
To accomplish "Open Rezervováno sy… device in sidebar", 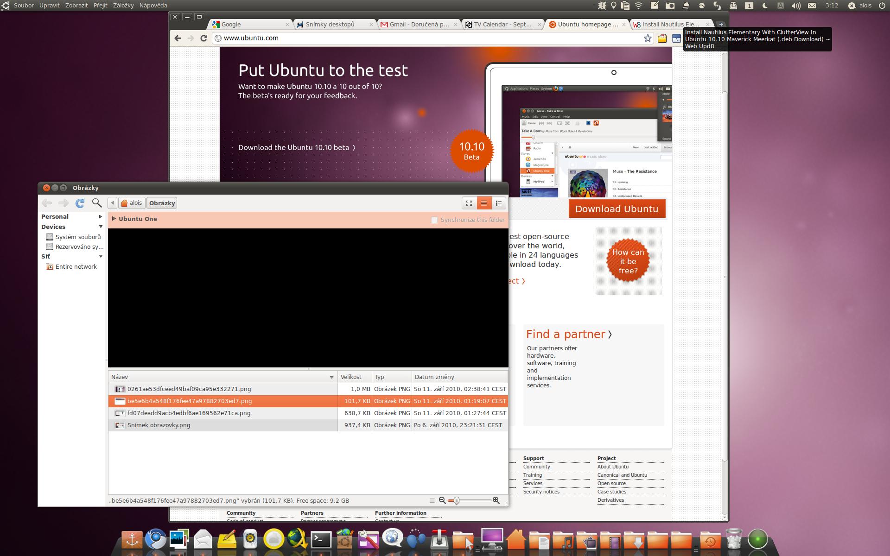I will tap(75, 247).
